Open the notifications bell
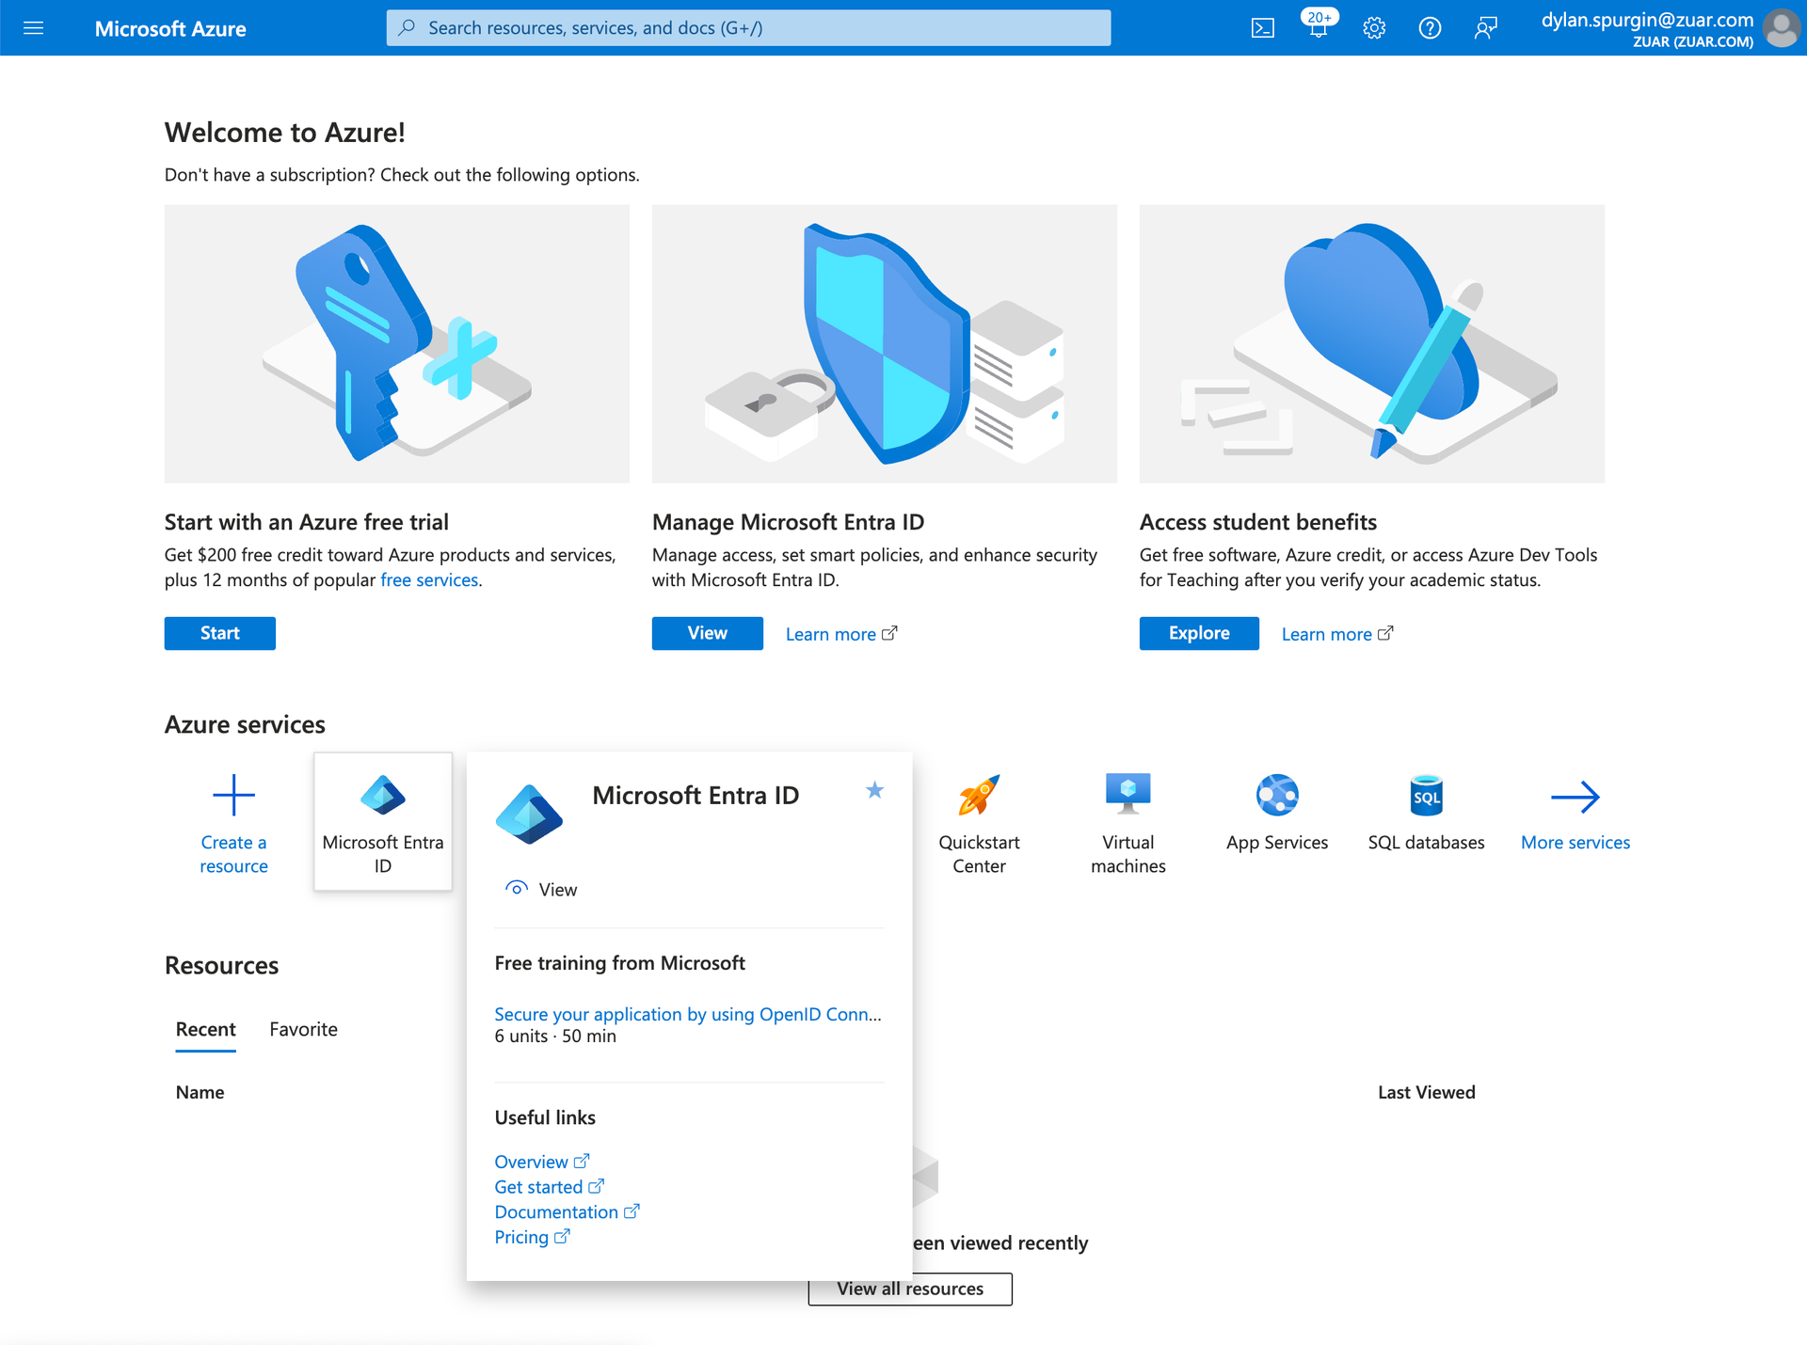The width and height of the screenshot is (1807, 1345). 1318,30
